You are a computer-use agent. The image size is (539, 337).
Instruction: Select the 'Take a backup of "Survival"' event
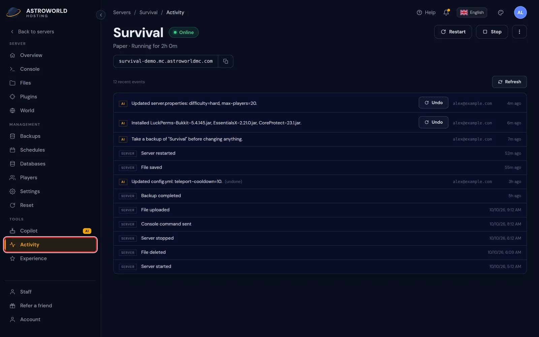pyautogui.click(x=320, y=139)
